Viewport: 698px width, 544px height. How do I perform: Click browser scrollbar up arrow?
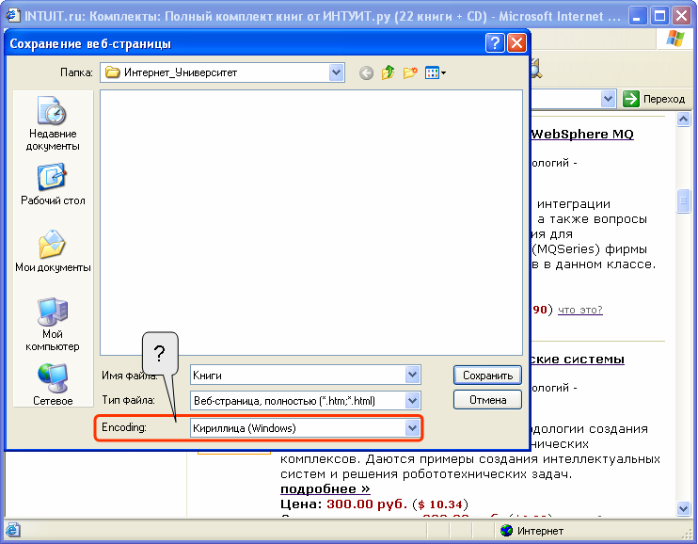coord(683,119)
